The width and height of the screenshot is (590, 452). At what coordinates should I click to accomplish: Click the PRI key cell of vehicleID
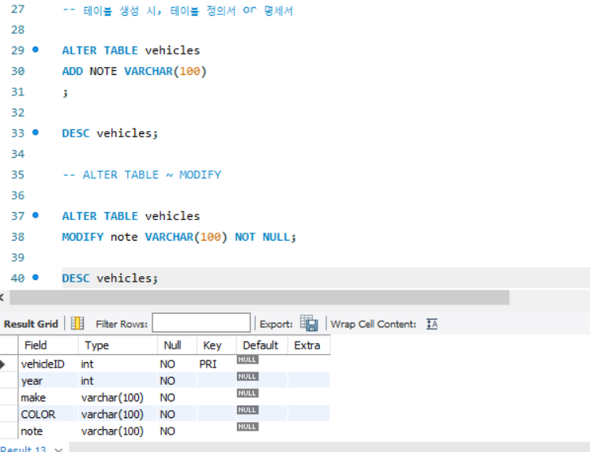tap(216, 364)
